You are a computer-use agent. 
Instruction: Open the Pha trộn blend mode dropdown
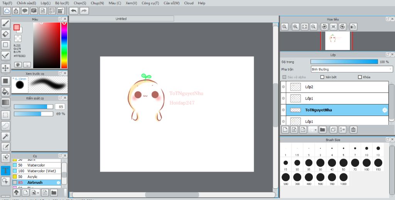tap(351, 69)
